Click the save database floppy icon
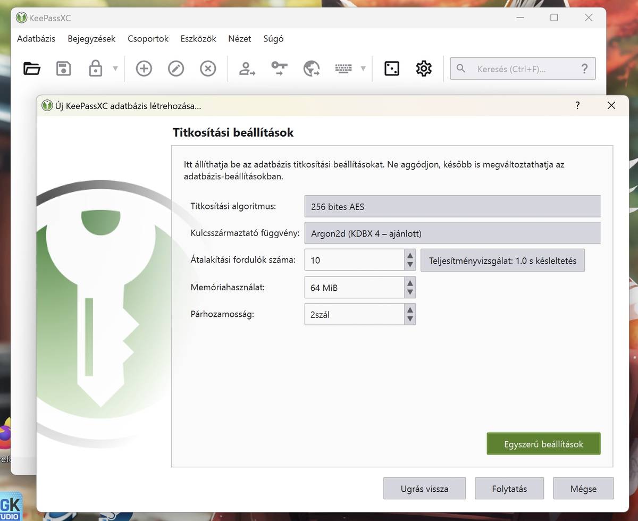Image resolution: width=638 pixels, height=521 pixels. coord(64,68)
